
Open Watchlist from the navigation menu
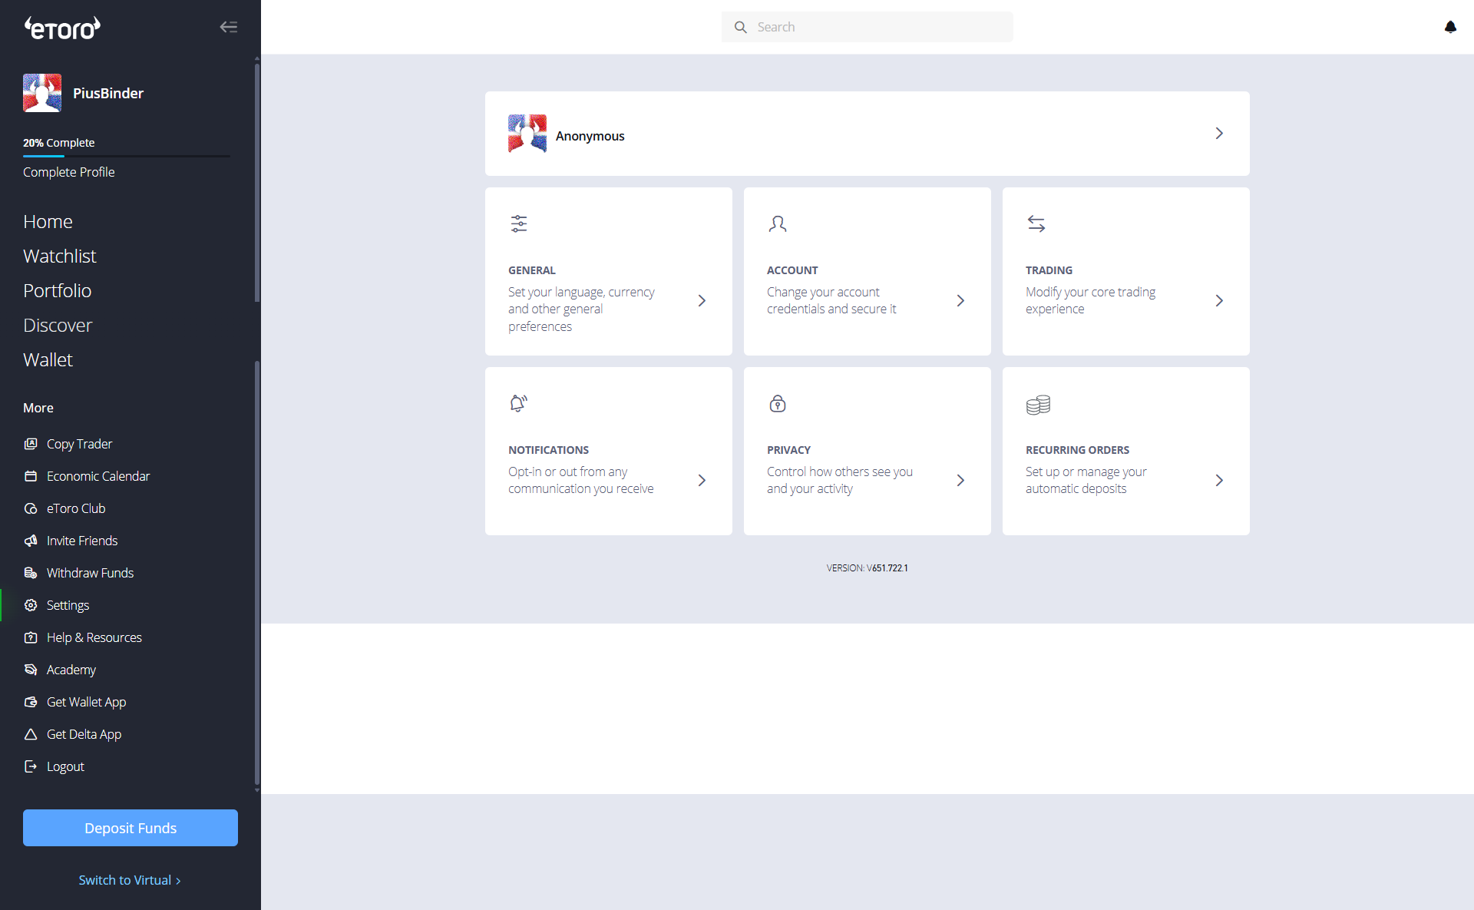(59, 256)
